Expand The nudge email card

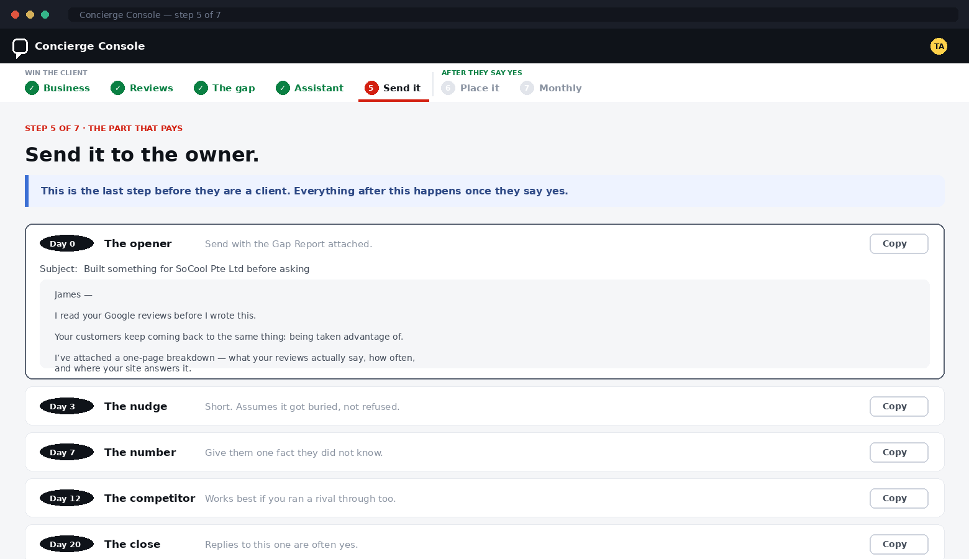(484, 406)
